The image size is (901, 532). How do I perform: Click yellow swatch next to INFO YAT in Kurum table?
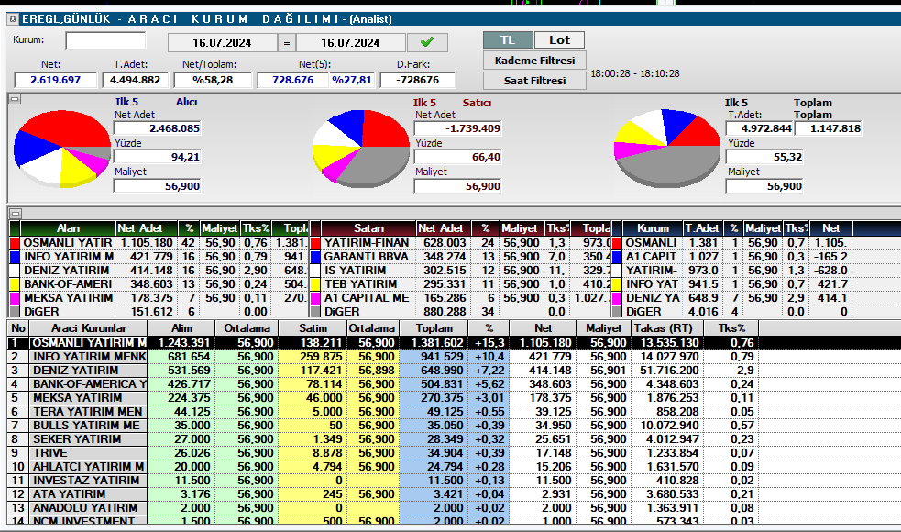(617, 284)
